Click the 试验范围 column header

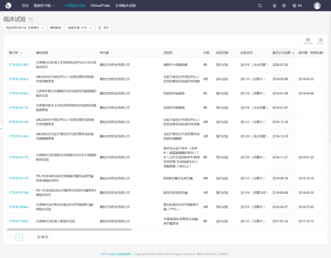point(222,53)
